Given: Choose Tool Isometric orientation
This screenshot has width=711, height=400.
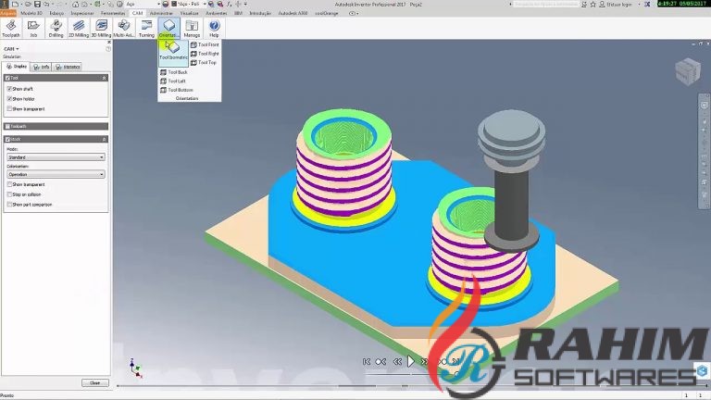Looking at the screenshot, I should [172, 50].
